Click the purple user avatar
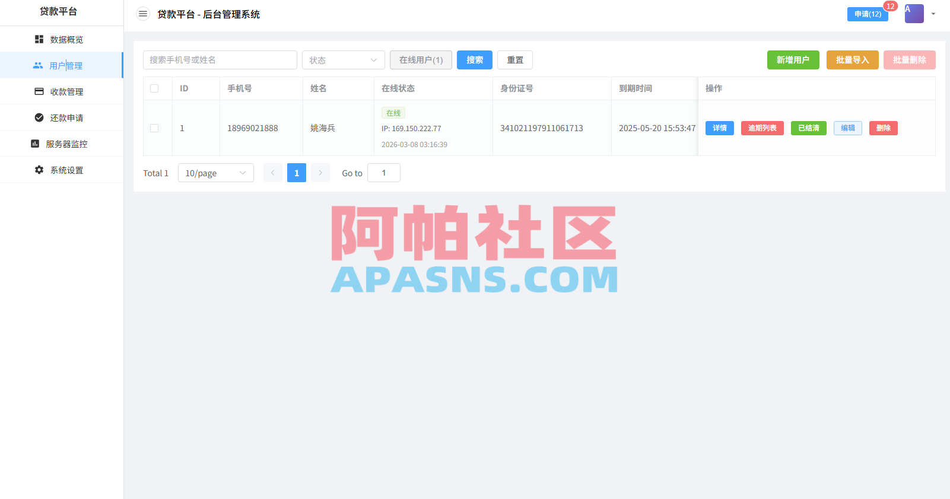This screenshot has height=499, width=950. tap(914, 14)
